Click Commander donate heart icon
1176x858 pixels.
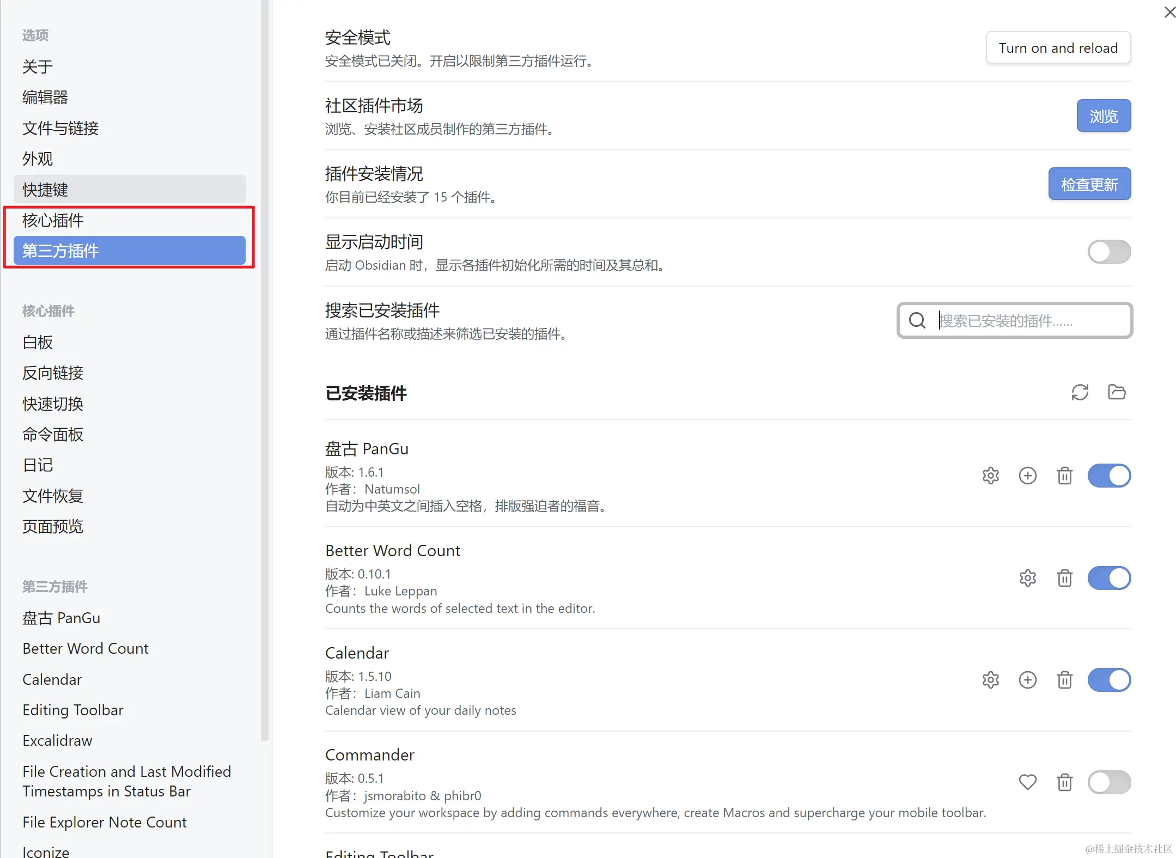(1027, 782)
